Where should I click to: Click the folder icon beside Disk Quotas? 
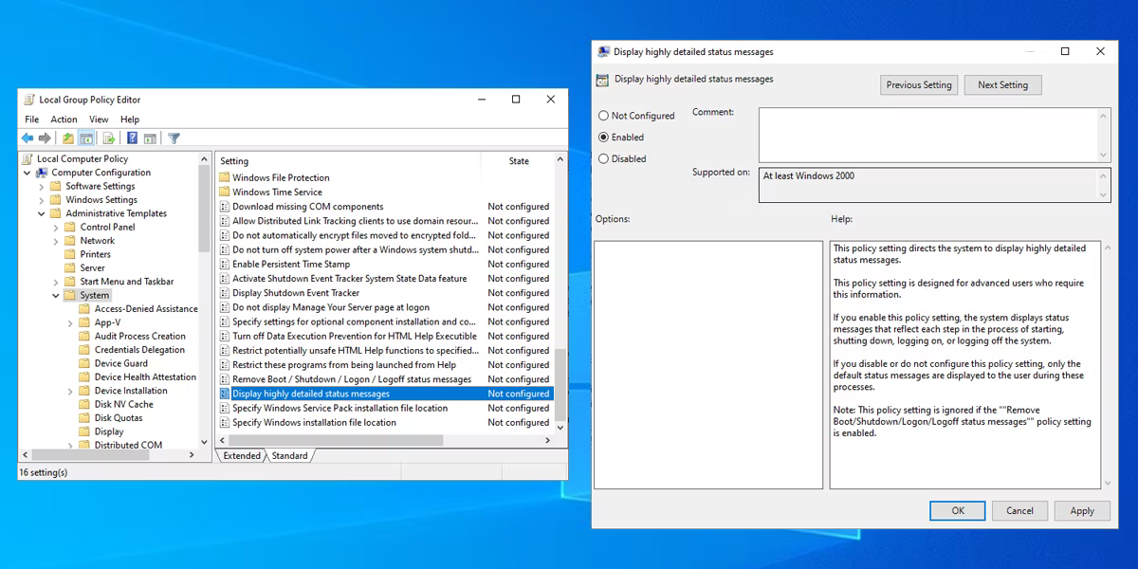[x=84, y=418]
